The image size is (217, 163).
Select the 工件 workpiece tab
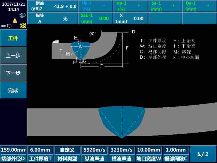(13, 38)
